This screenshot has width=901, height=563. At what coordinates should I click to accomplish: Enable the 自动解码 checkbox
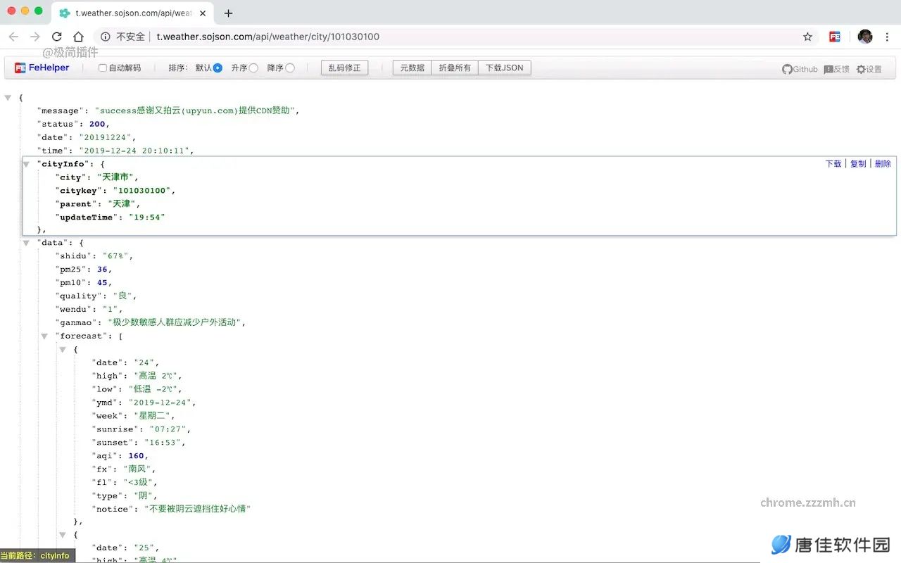pos(103,68)
